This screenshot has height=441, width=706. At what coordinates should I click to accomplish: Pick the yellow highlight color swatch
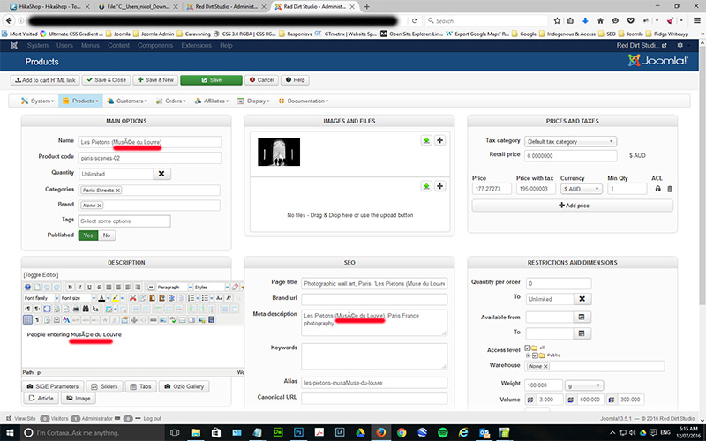click(x=116, y=298)
